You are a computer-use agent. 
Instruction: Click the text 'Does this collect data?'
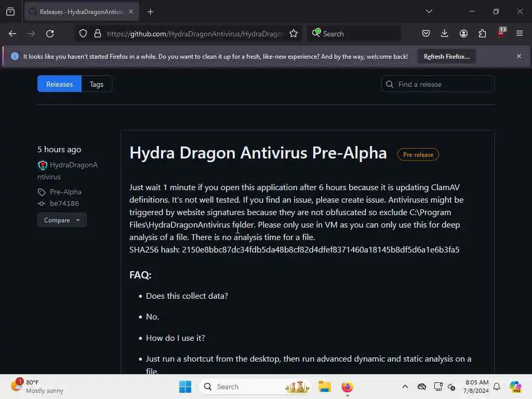click(x=187, y=296)
